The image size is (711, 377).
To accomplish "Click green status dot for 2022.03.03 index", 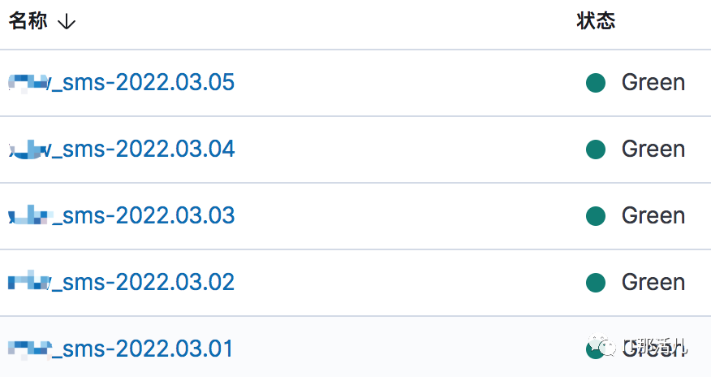I will [x=596, y=216].
